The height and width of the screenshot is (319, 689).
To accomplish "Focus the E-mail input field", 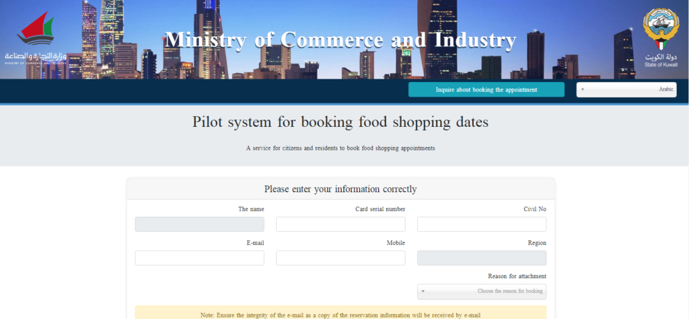I will click(199, 258).
